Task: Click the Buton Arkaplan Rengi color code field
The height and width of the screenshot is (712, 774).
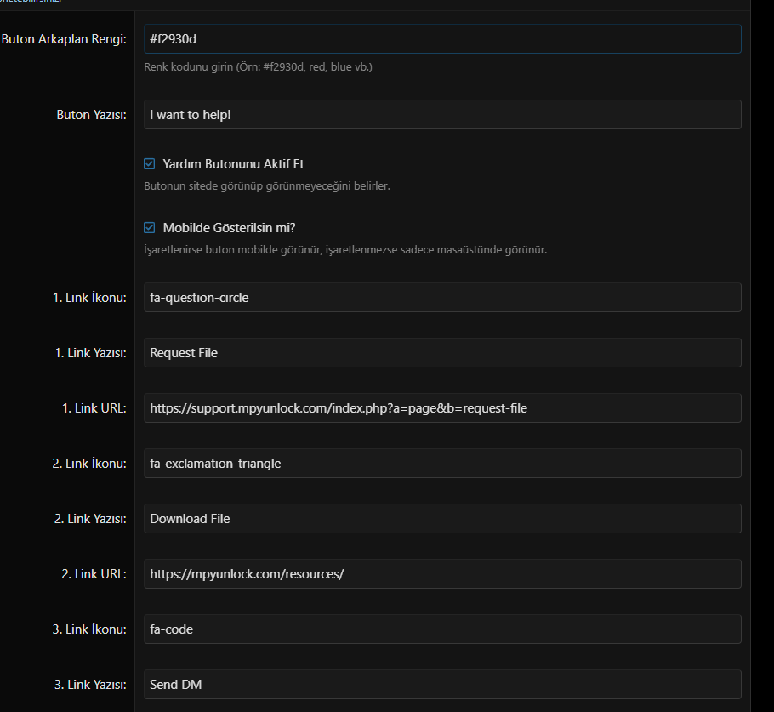Action: pos(442,39)
